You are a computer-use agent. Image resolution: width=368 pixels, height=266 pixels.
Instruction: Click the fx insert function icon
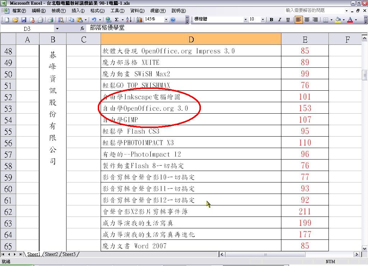(82, 29)
